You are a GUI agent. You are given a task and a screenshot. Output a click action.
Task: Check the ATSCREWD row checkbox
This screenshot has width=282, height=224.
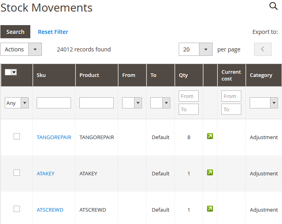point(17,209)
